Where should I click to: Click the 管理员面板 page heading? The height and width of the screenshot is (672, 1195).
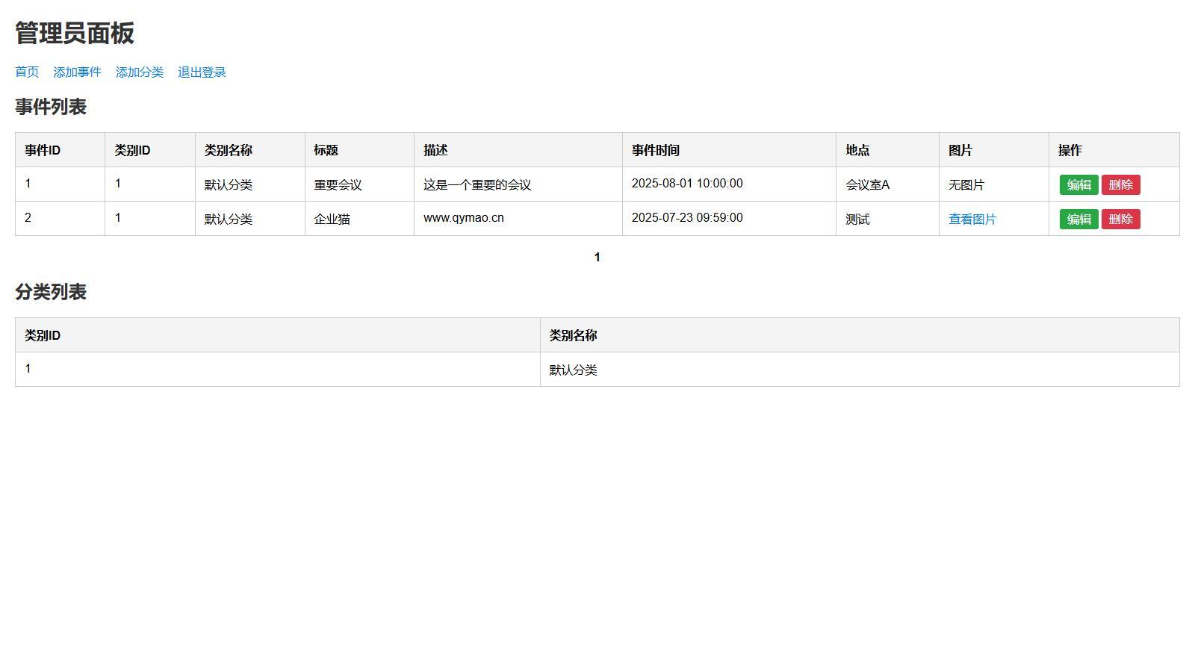click(75, 33)
